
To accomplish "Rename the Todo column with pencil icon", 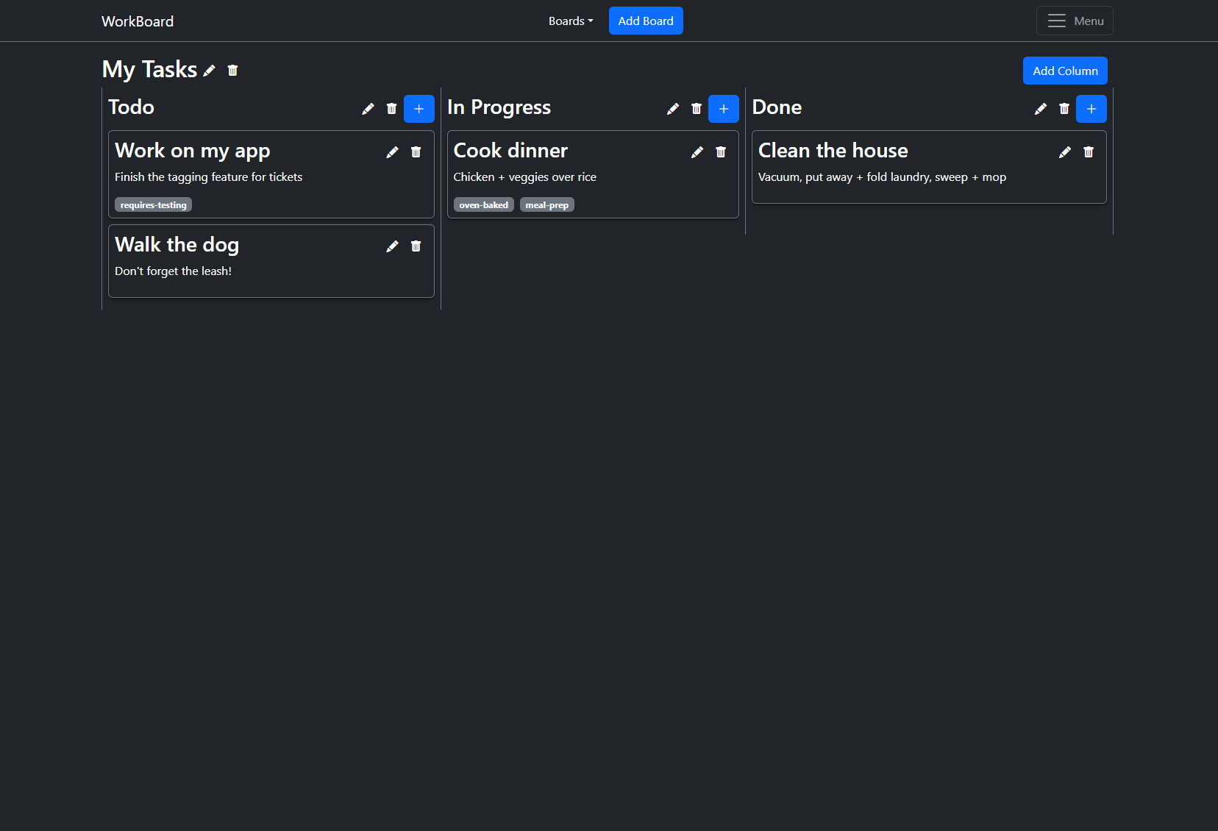I will coord(368,109).
